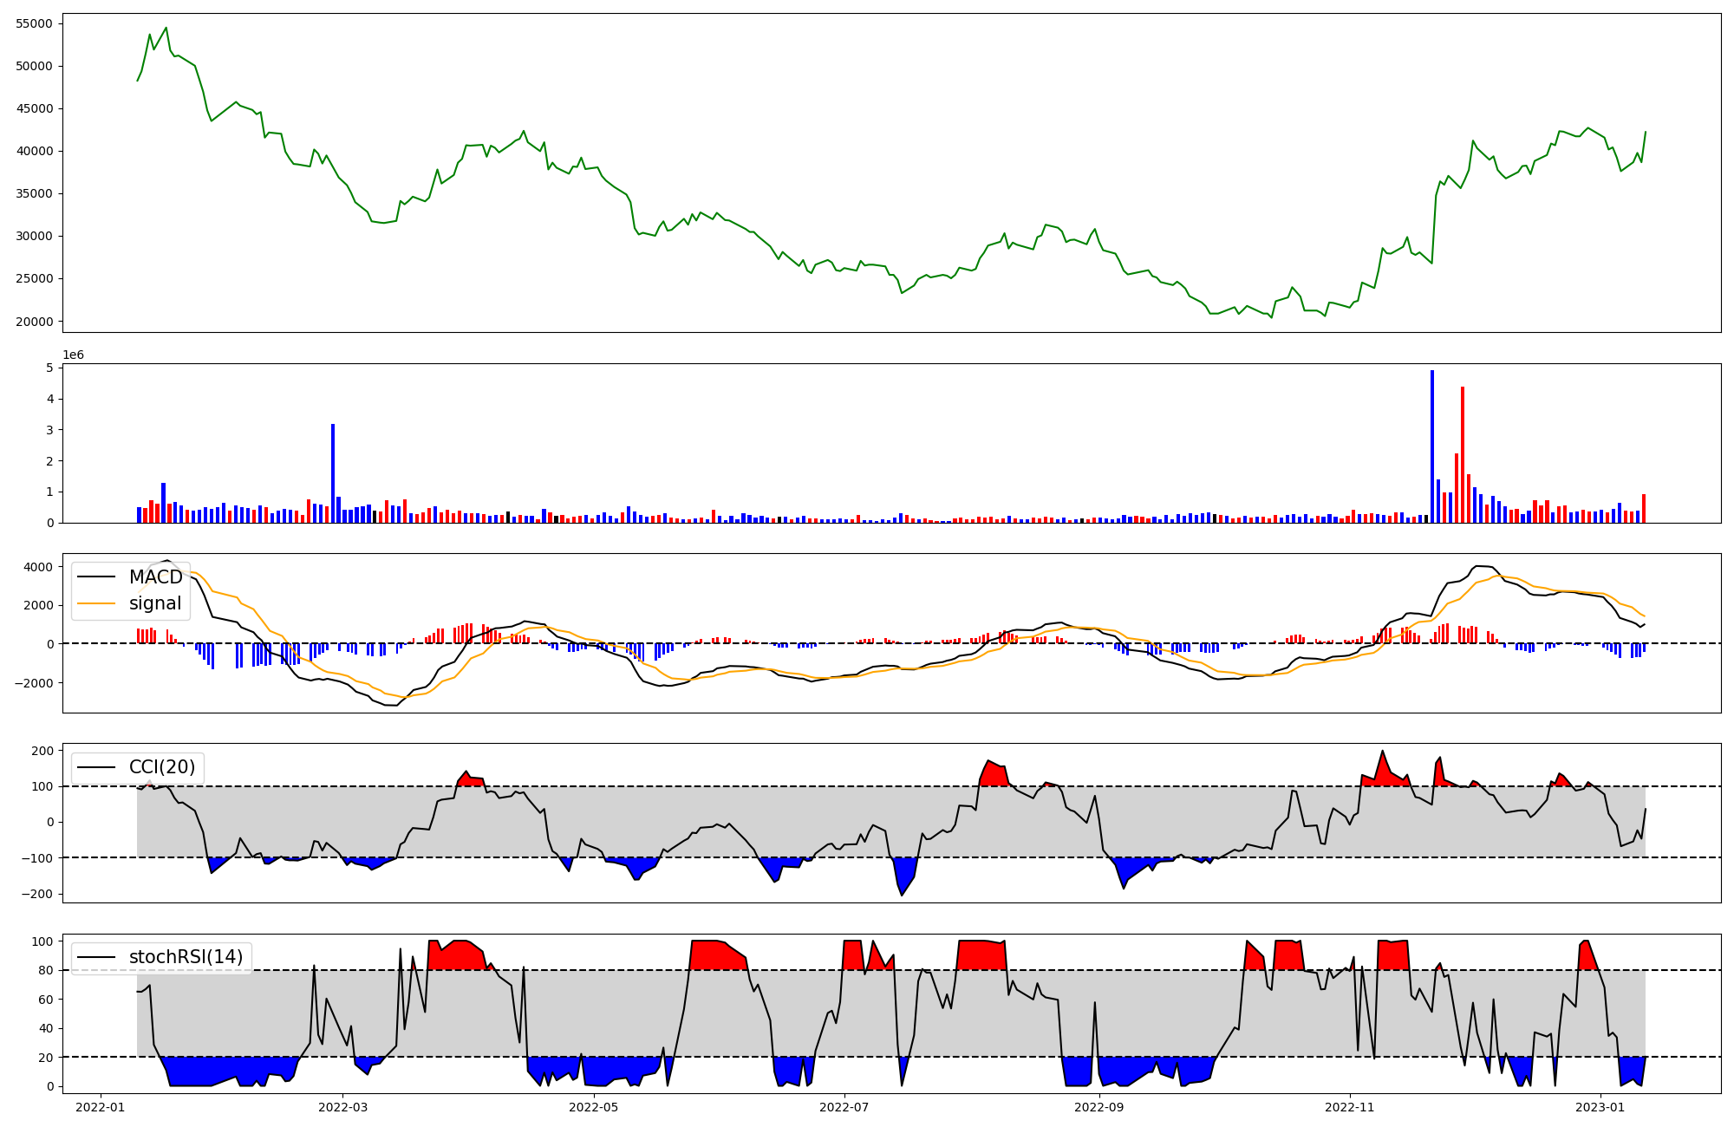Viewport: 1734px width, 1127px height.
Task: Click the 2022-11 x-axis date label
Action: coord(1350,1107)
